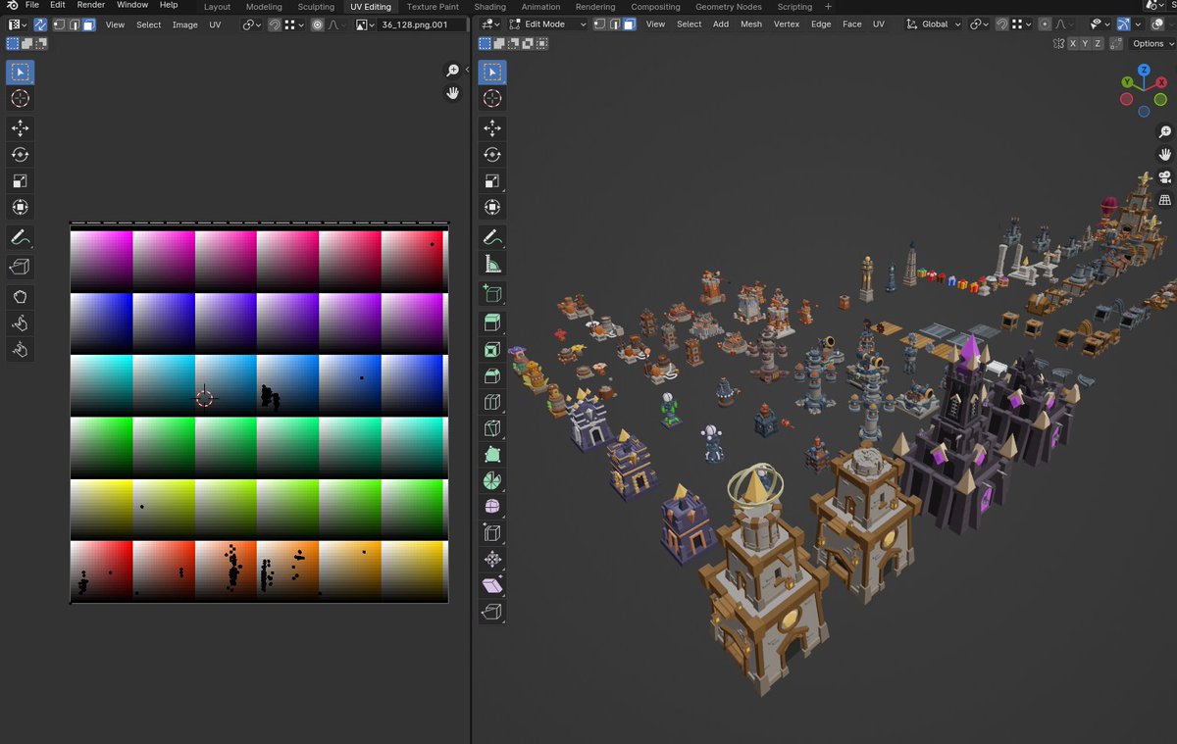Click the 2D cursor in the UV image

pyautogui.click(x=204, y=397)
